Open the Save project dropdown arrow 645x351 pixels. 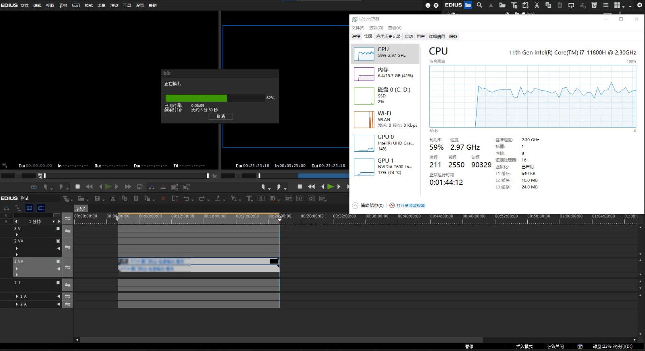tap(103, 200)
